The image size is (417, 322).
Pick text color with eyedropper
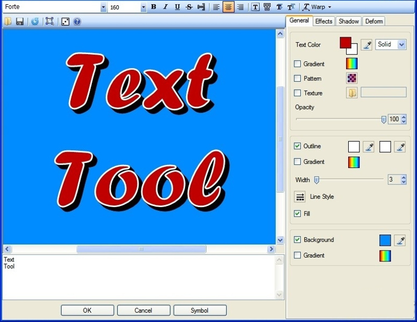[366, 45]
